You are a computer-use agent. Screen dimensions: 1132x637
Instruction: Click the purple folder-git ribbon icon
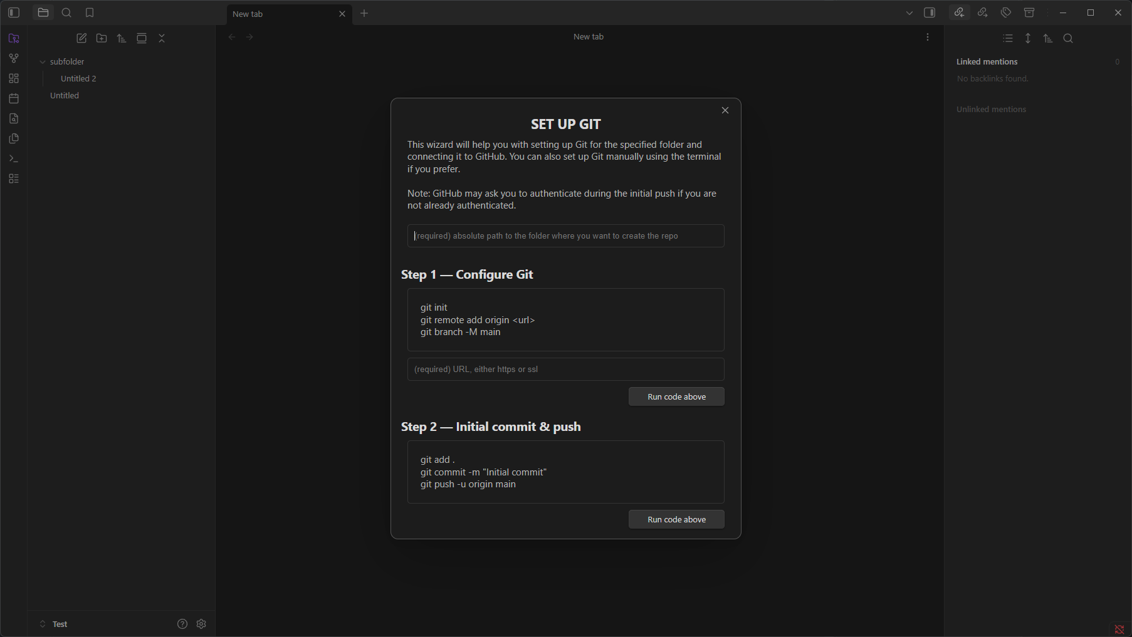click(x=14, y=38)
